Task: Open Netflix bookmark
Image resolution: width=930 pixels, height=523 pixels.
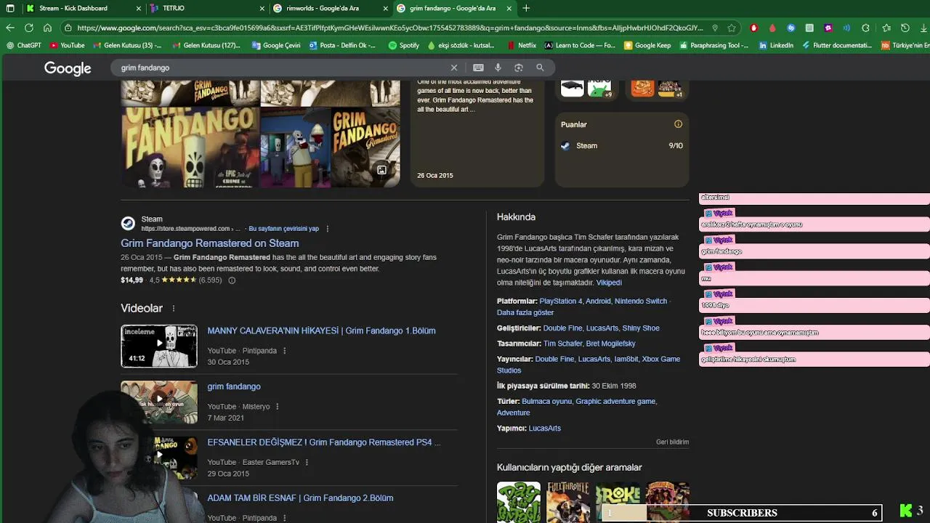Action: click(x=521, y=45)
